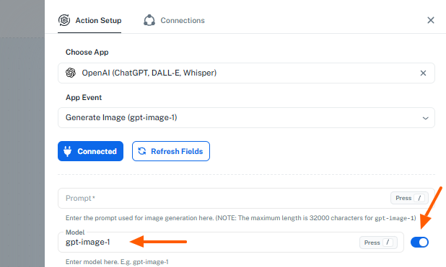Focus the Model input field
Screen dimensions: 446x267
tap(231, 242)
